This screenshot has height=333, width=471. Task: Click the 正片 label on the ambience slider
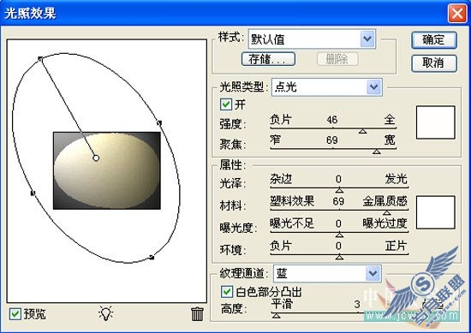point(396,246)
